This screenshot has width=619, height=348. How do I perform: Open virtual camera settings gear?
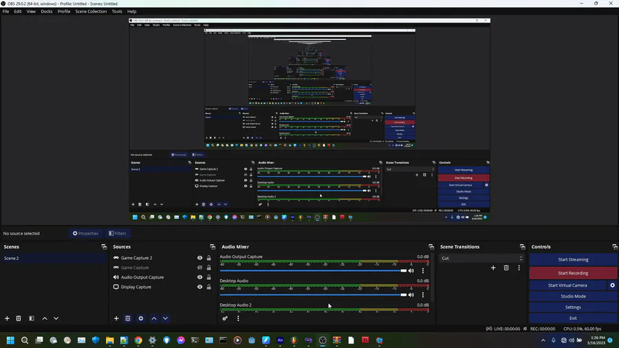pyautogui.click(x=612, y=285)
